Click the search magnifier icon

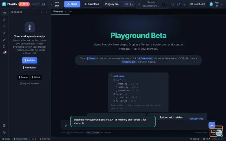(139, 4)
